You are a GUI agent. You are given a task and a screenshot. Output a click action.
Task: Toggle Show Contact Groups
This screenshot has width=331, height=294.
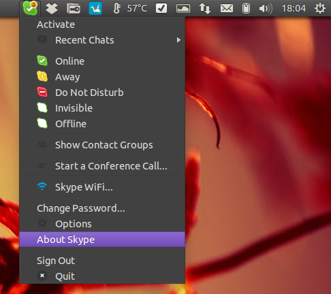pyautogui.click(x=102, y=145)
